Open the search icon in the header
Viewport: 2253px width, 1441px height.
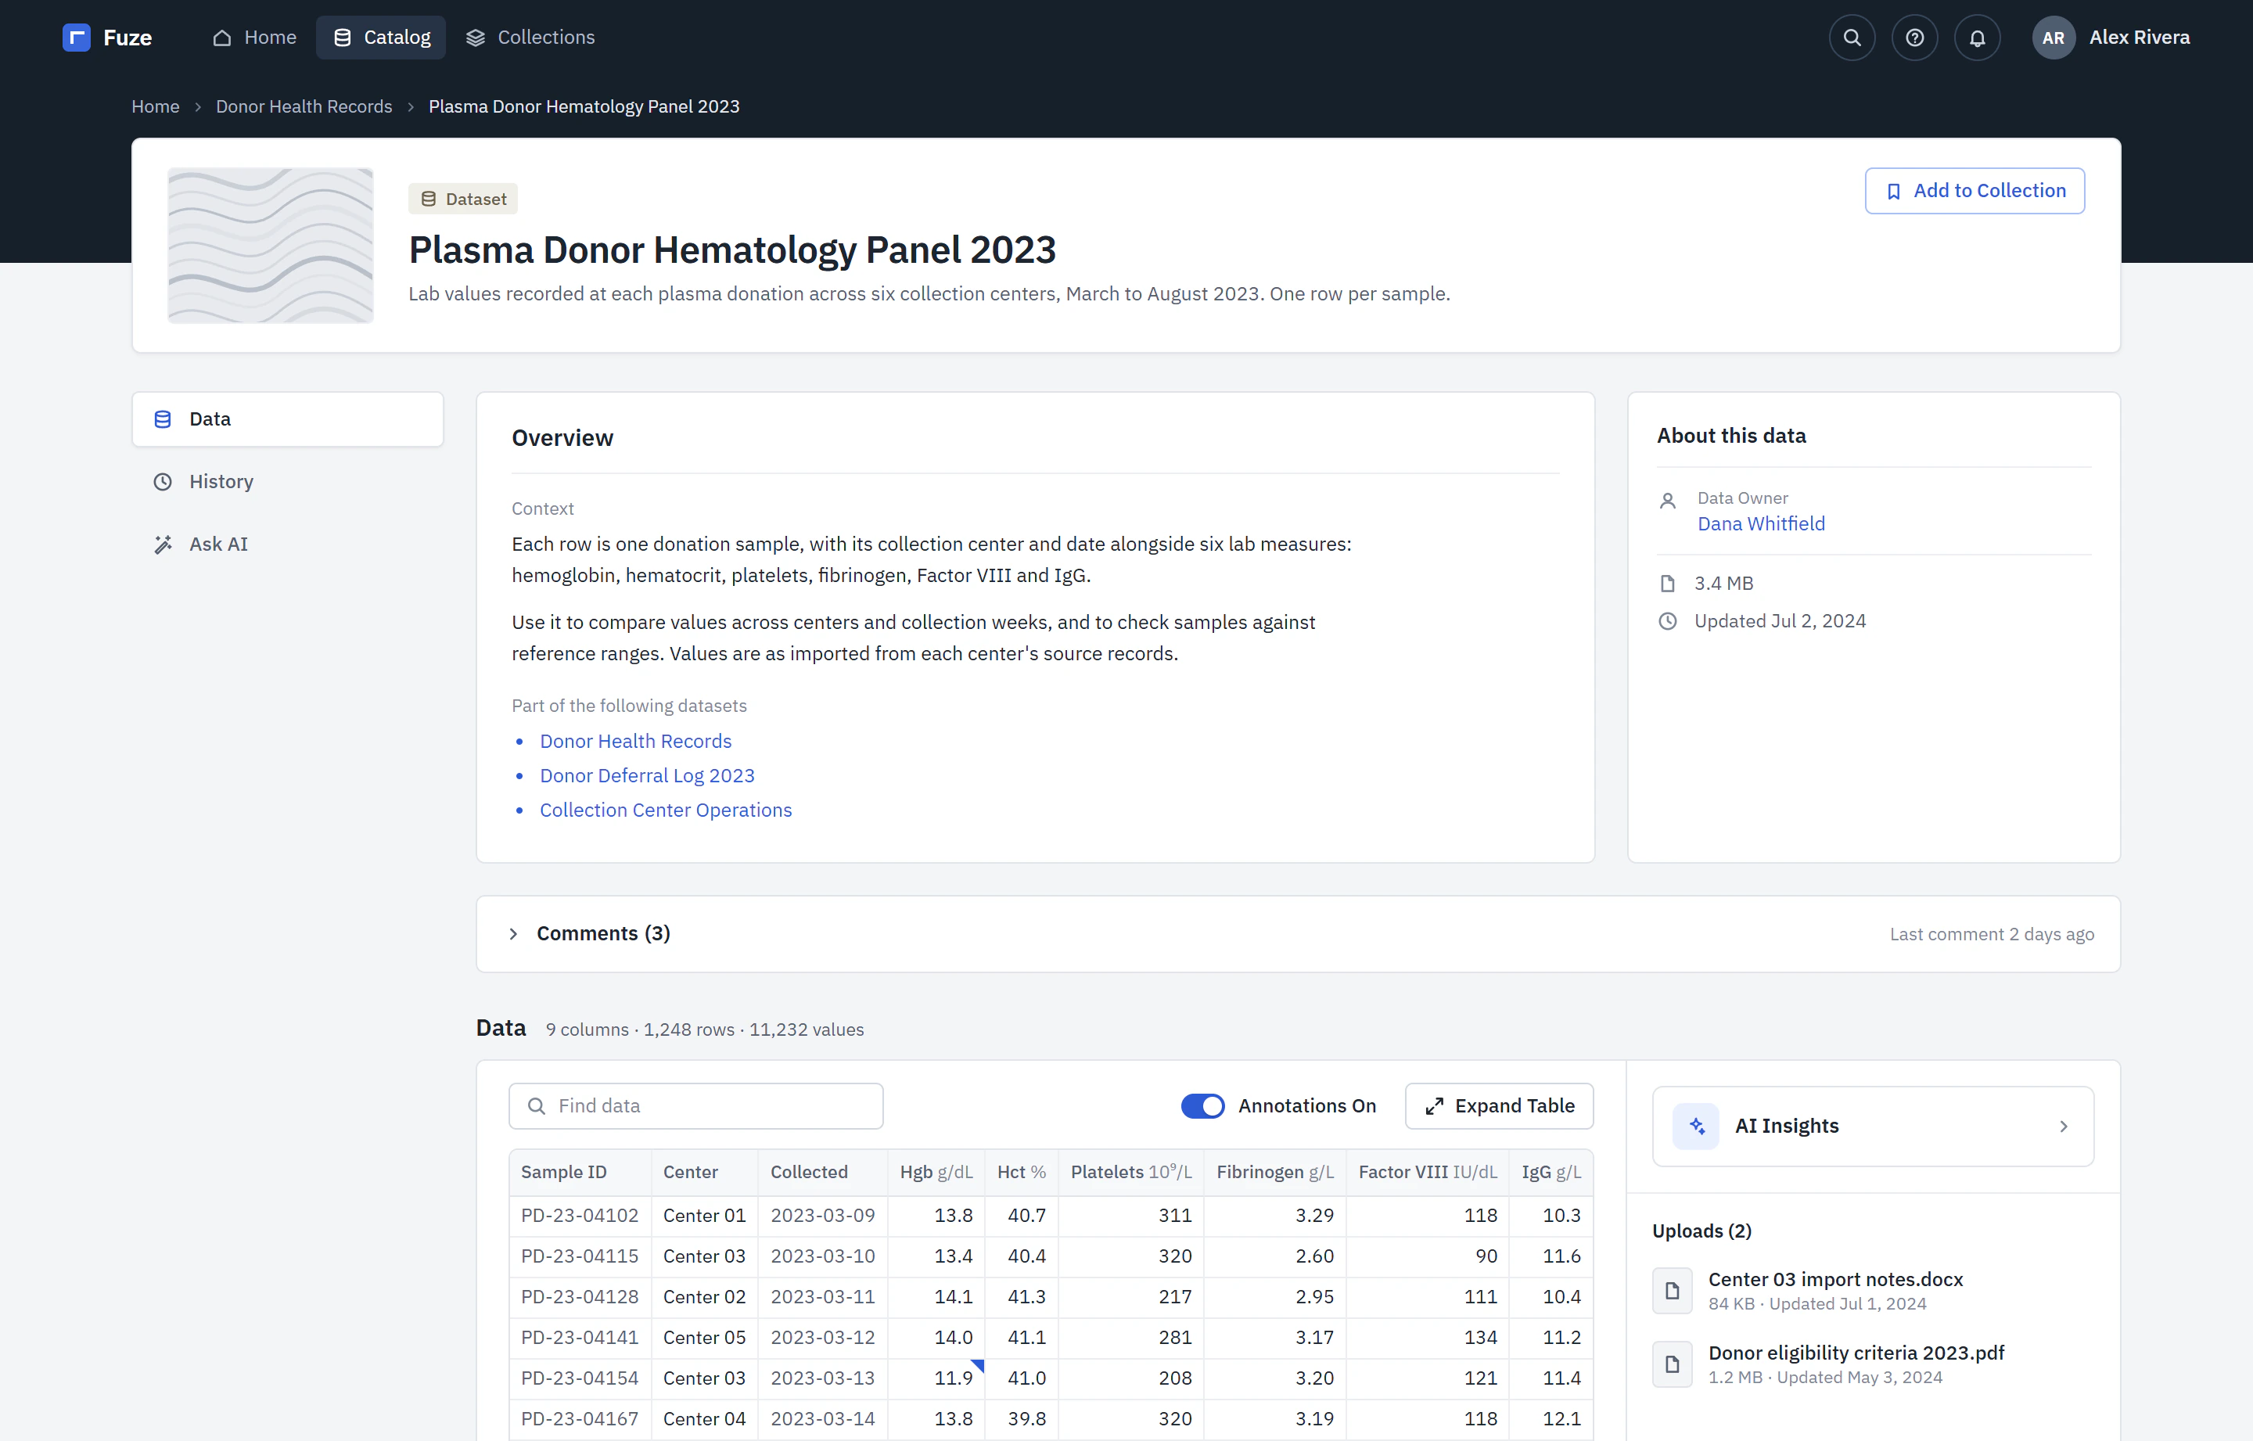(1852, 38)
